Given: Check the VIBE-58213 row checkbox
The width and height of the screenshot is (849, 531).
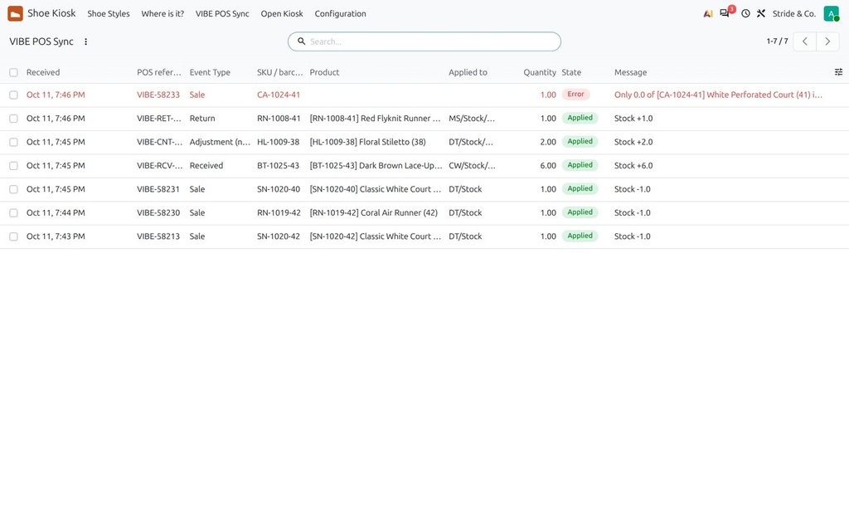Looking at the screenshot, I should 13,236.
